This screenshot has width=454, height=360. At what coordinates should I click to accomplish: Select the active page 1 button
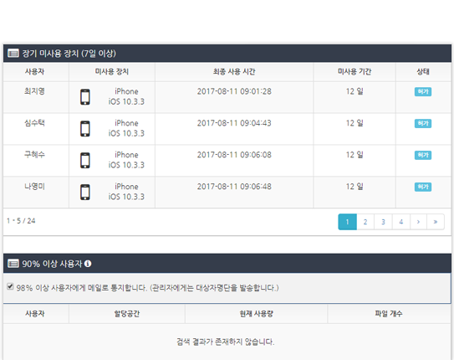[348, 222]
